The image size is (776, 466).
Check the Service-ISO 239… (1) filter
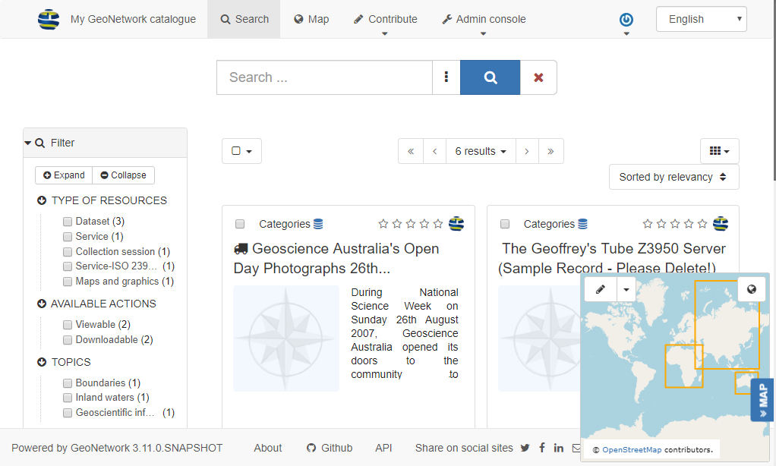pos(68,266)
